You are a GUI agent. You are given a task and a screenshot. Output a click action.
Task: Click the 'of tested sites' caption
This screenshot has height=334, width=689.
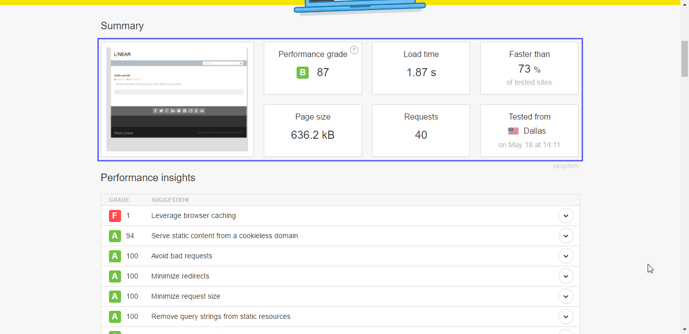[529, 83]
